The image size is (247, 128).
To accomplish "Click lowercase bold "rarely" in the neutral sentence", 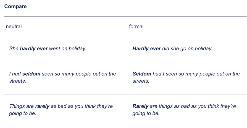I will 42,106.
